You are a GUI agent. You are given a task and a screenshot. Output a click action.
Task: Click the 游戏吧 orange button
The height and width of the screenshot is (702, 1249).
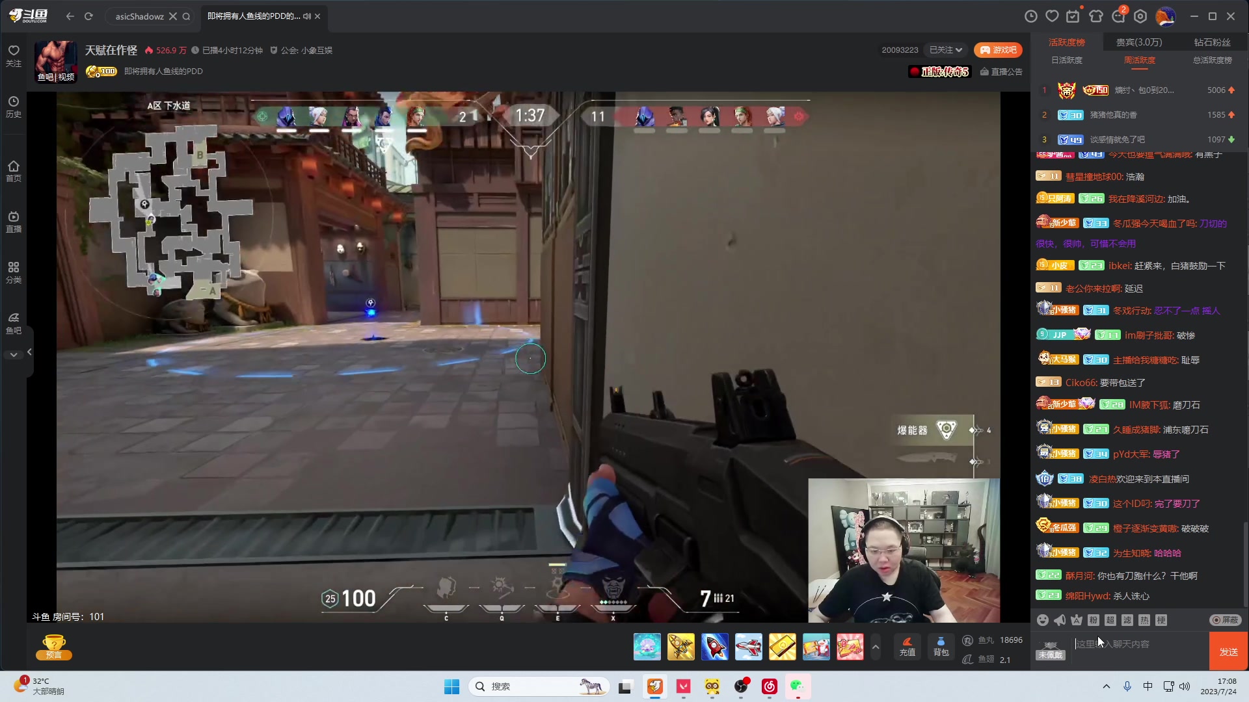pos(998,50)
